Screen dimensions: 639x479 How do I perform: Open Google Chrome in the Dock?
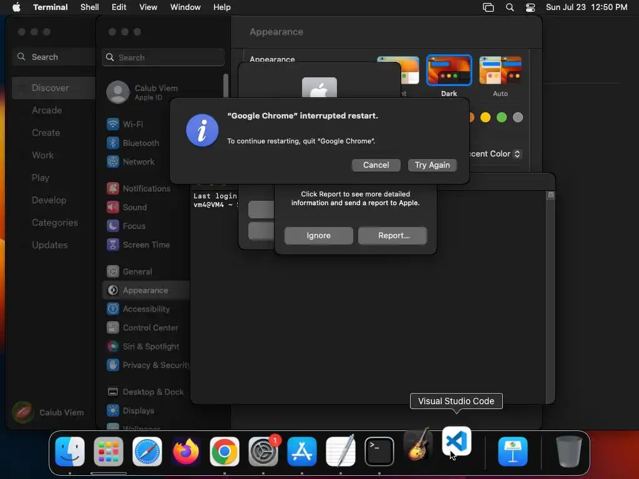tap(225, 452)
